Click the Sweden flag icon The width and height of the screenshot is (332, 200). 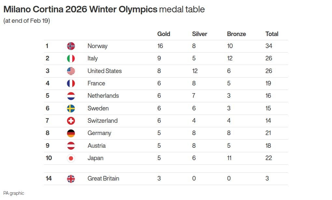click(x=71, y=108)
